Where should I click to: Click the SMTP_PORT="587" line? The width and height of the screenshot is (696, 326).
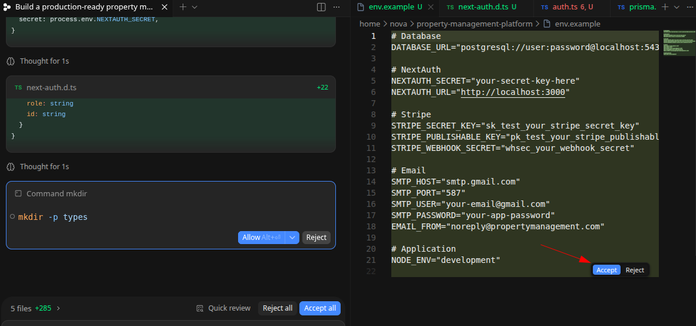click(428, 193)
